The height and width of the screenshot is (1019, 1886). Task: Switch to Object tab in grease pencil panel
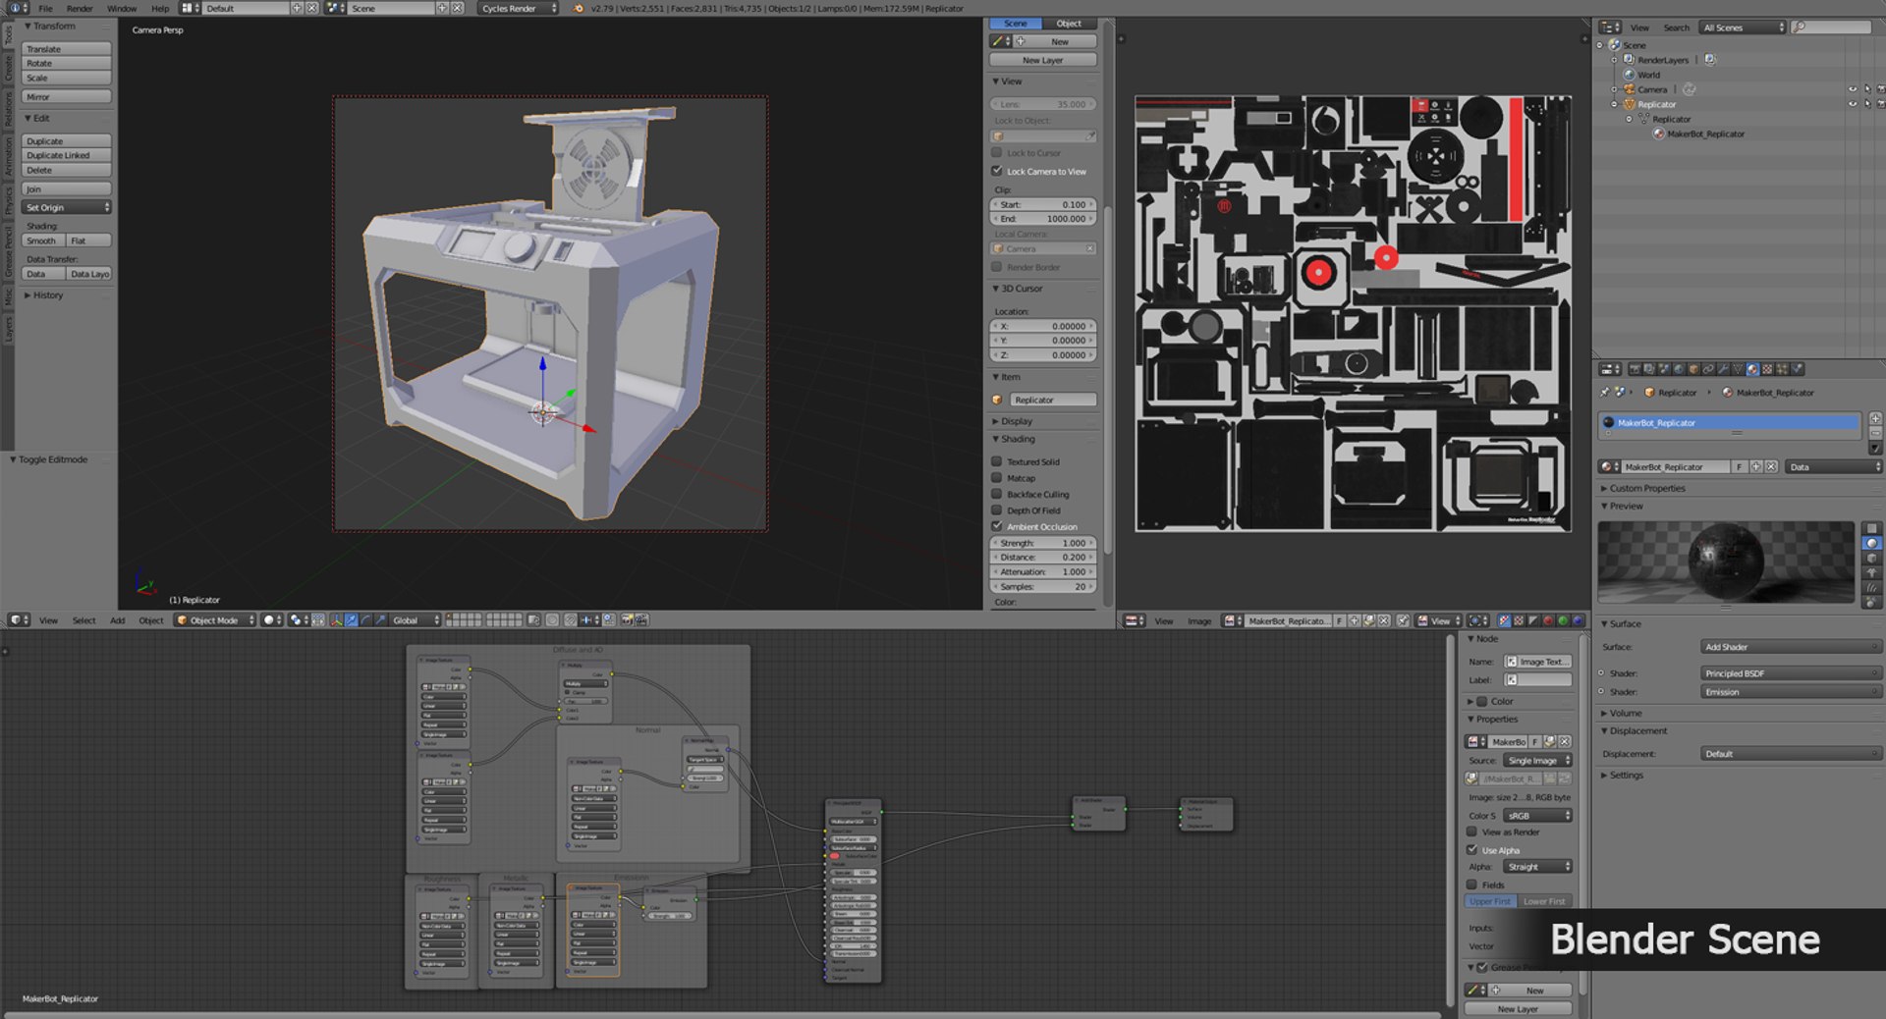click(1069, 23)
